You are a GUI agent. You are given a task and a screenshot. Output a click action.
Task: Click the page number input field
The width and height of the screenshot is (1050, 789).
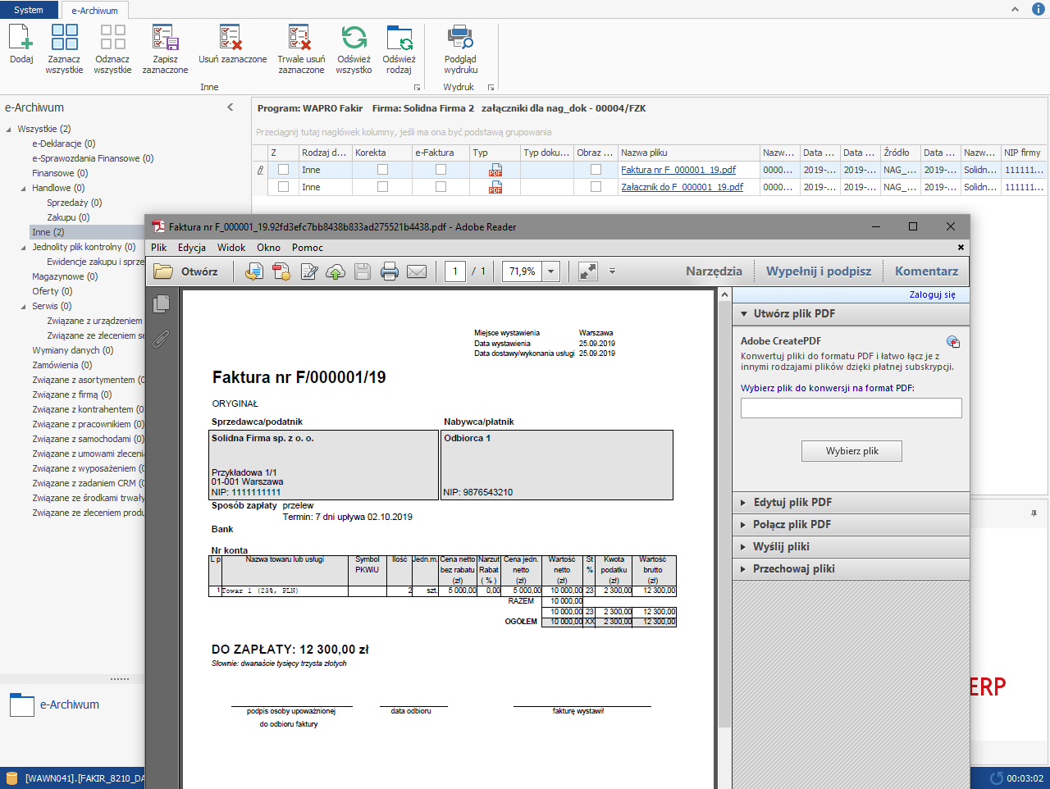click(x=455, y=271)
